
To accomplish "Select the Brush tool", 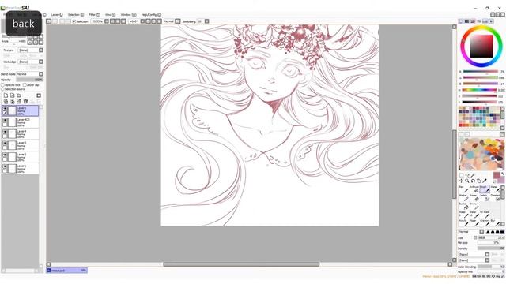I will click(x=485, y=189).
